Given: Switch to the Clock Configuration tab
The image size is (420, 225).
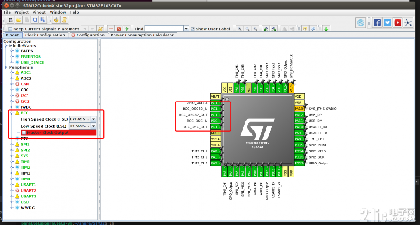Looking at the screenshot, I should 45,35.
